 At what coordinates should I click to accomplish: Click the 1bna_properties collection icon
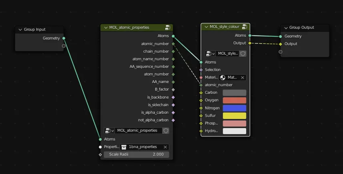click(x=124, y=147)
